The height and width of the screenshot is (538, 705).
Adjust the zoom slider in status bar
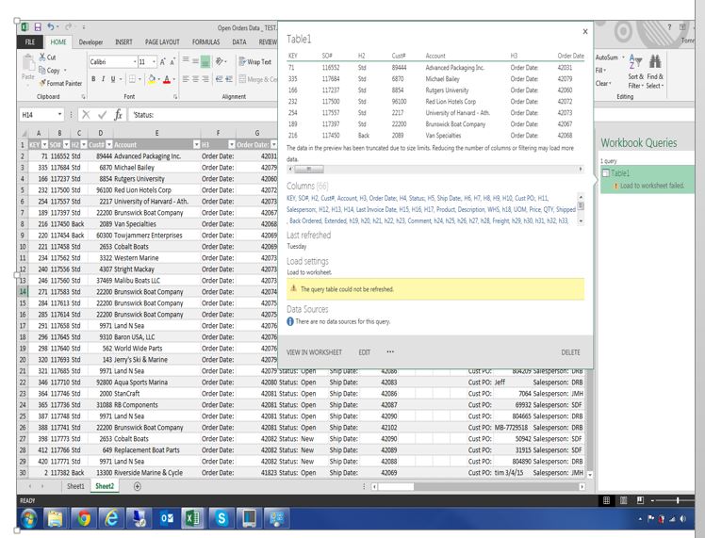[677, 500]
